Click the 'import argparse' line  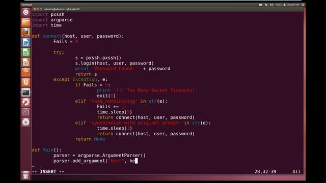coord(52,20)
